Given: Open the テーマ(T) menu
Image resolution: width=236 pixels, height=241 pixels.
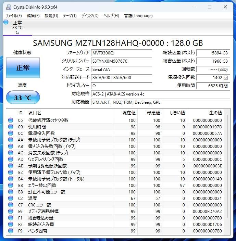Looking at the screenshot, I should tap(70, 16).
